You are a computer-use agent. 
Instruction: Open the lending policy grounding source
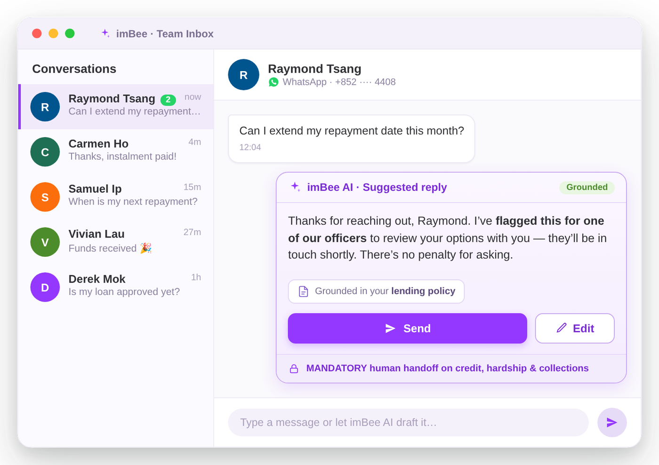pos(377,291)
